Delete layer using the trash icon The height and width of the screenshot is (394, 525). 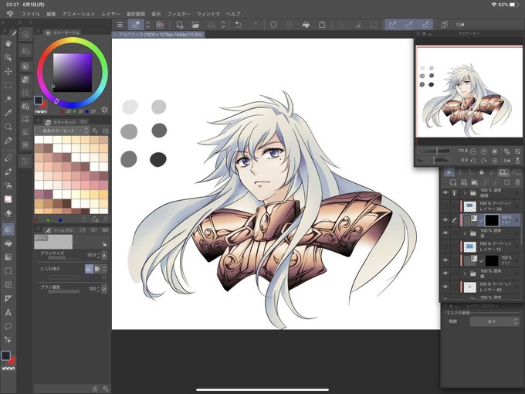tap(517, 182)
